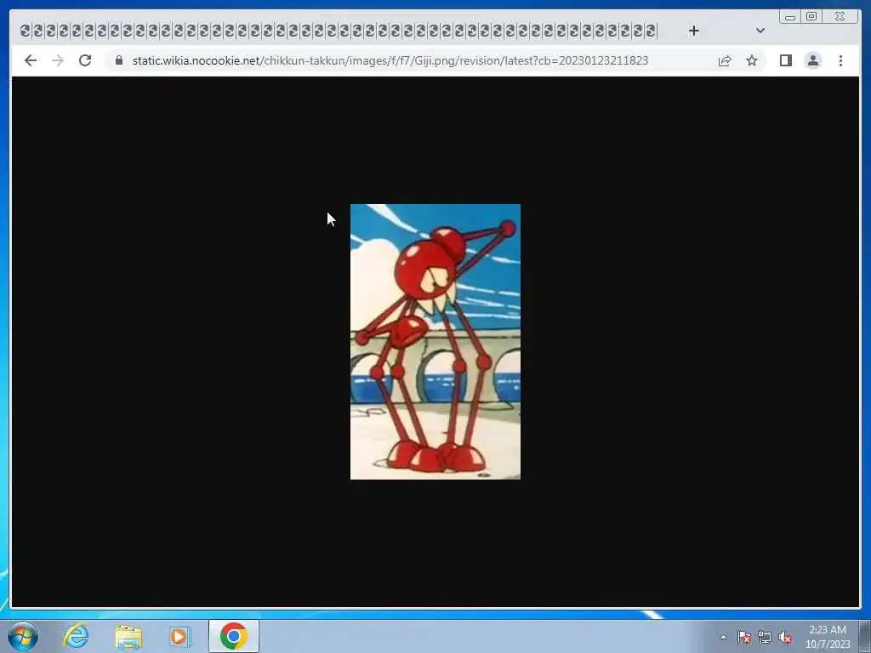Select the Chrome taskbar button
Viewport: 871px width, 653px height.
234,636
